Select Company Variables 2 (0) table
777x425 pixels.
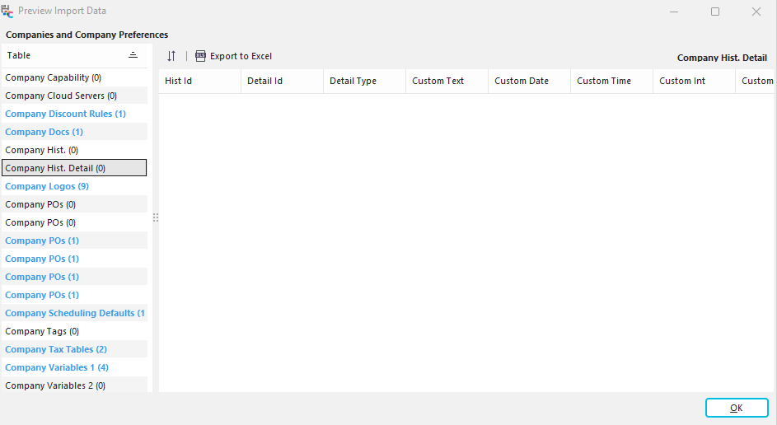coord(55,385)
